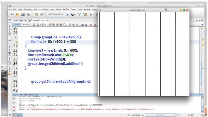Image resolution: width=208 pixels, height=117 pixels.
Task: Open the Navigate menu
Action: coord(28,9)
